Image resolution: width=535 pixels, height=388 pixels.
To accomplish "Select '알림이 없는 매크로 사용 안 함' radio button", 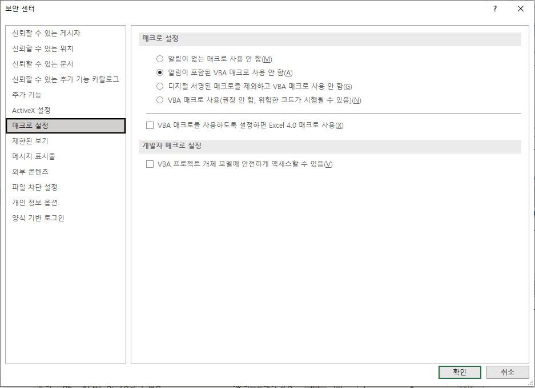I will [x=160, y=59].
